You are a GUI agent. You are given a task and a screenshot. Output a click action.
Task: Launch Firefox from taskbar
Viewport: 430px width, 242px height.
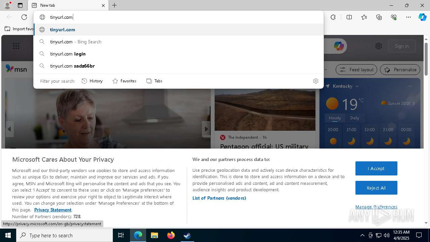(171, 235)
